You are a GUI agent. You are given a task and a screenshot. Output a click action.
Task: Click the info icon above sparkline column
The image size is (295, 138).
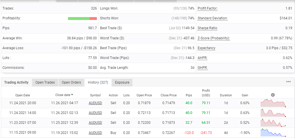tap(273, 95)
